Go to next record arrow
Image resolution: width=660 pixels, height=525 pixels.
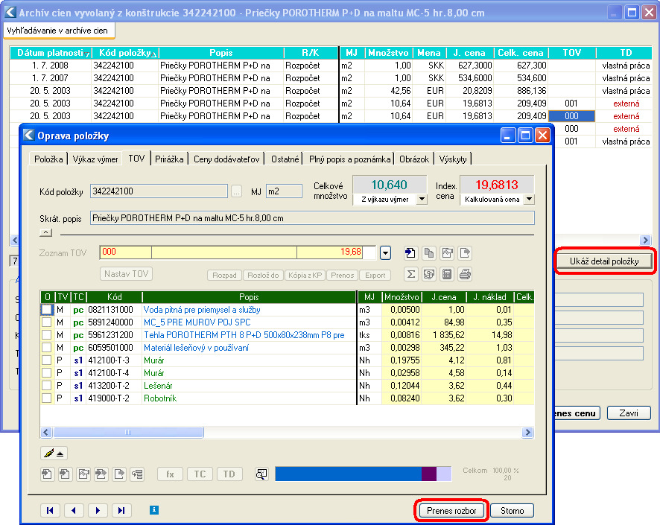(98, 510)
